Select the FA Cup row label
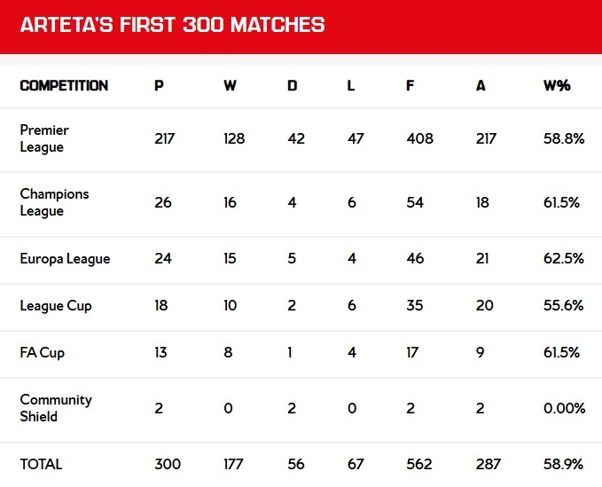 42,352
